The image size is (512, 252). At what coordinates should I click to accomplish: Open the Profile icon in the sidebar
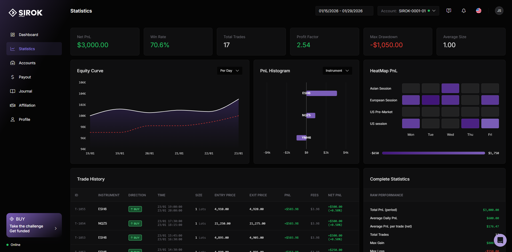point(13,119)
